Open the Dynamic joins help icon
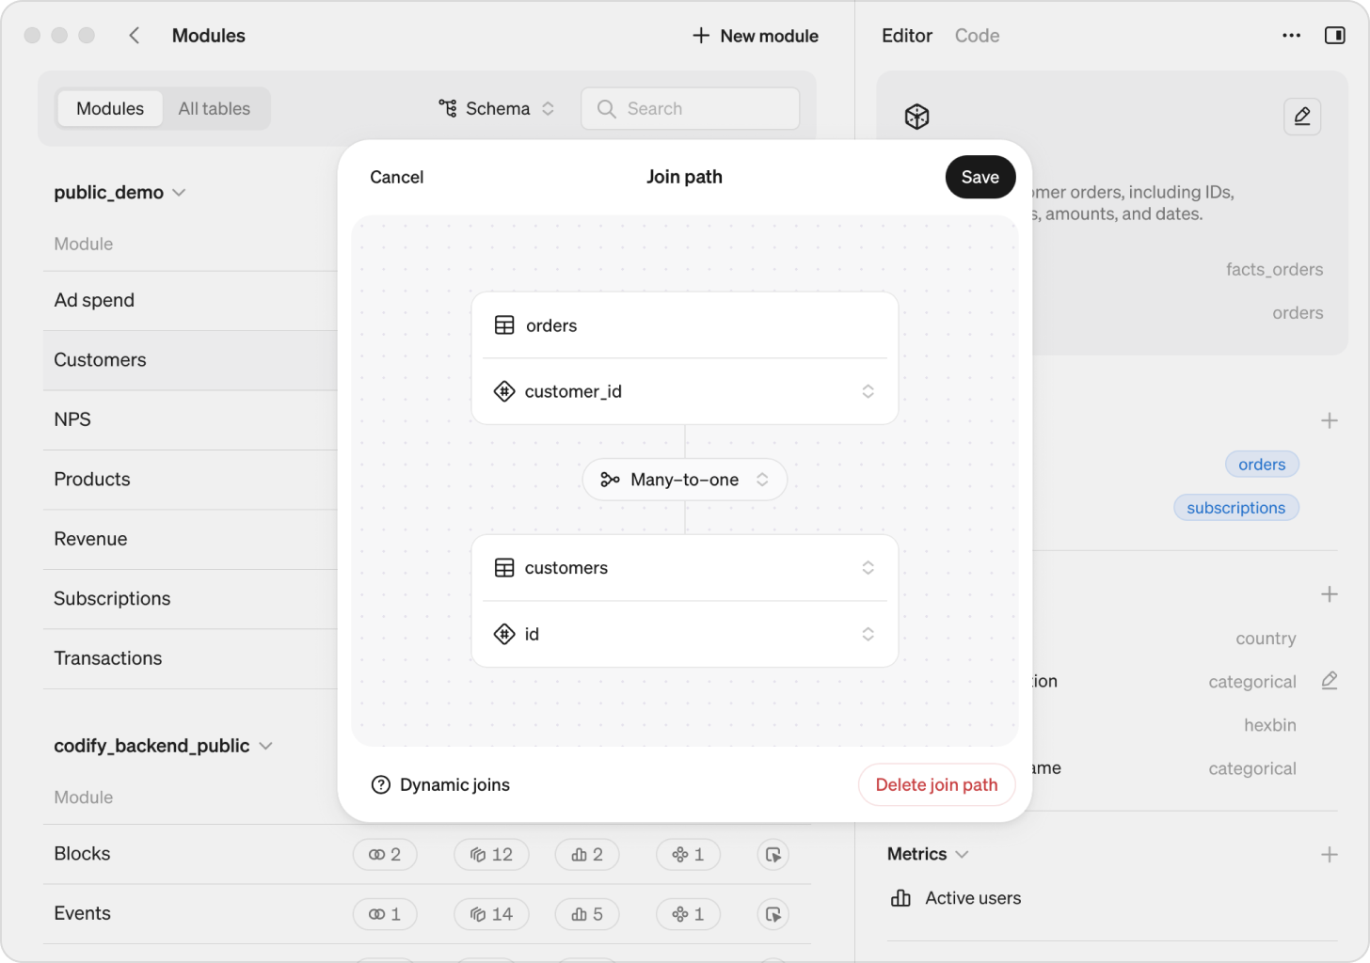Screen dimensions: 1370x963 [380, 784]
